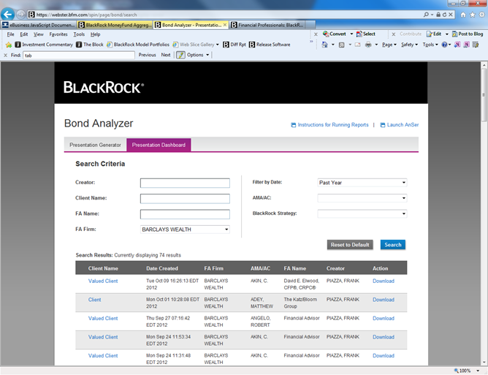
Task: Select the Presentation Dashboard tab
Action: point(159,145)
